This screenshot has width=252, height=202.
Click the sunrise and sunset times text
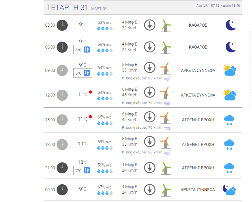click(218, 5)
